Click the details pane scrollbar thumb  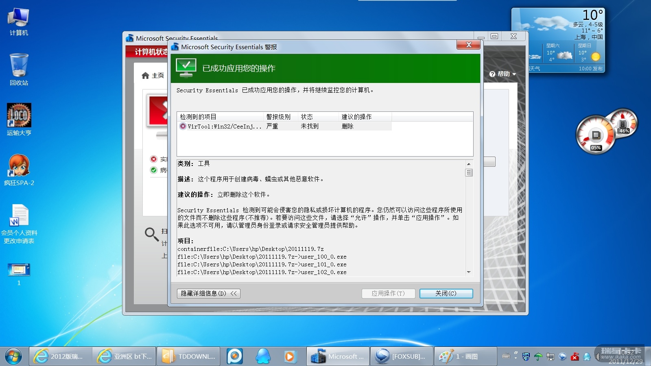tap(469, 173)
